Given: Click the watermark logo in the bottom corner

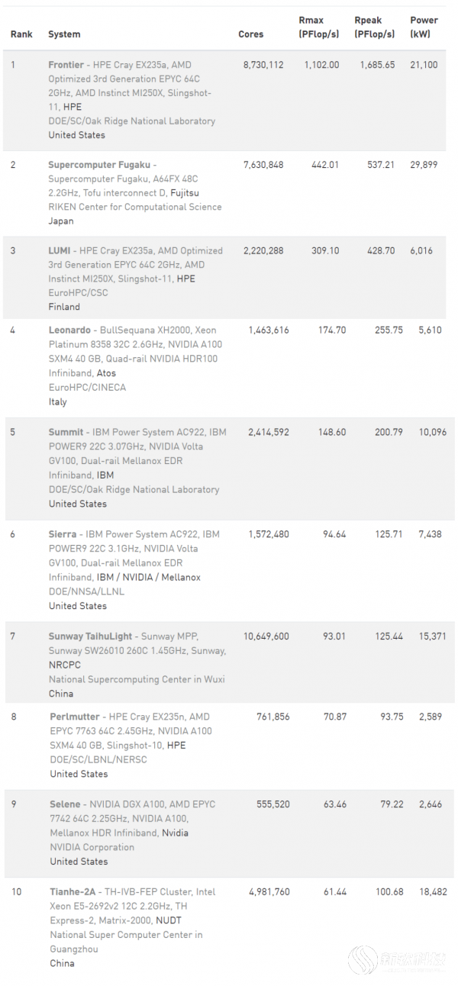Looking at the screenshot, I should tap(397, 959).
